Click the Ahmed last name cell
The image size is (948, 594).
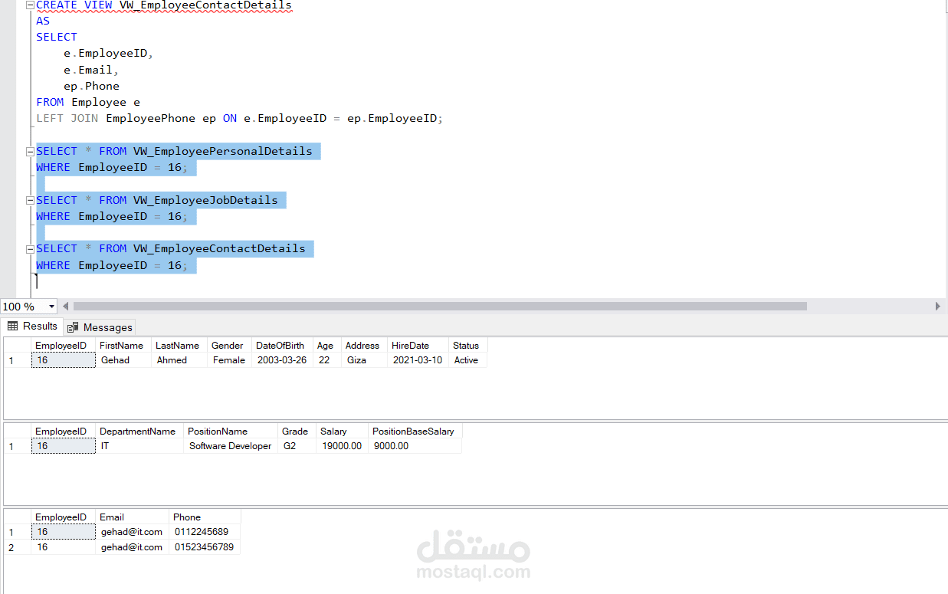click(179, 360)
